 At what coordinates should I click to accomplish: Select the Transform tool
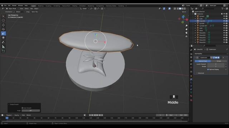[3, 38]
